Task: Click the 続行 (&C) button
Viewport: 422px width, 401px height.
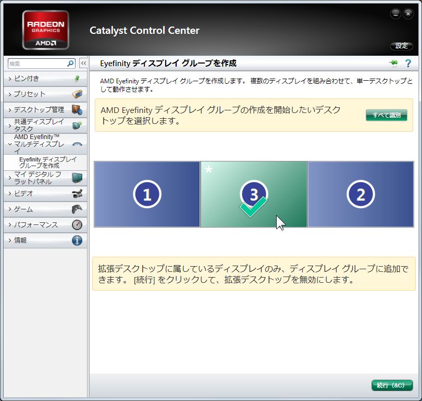Action: [392, 385]
